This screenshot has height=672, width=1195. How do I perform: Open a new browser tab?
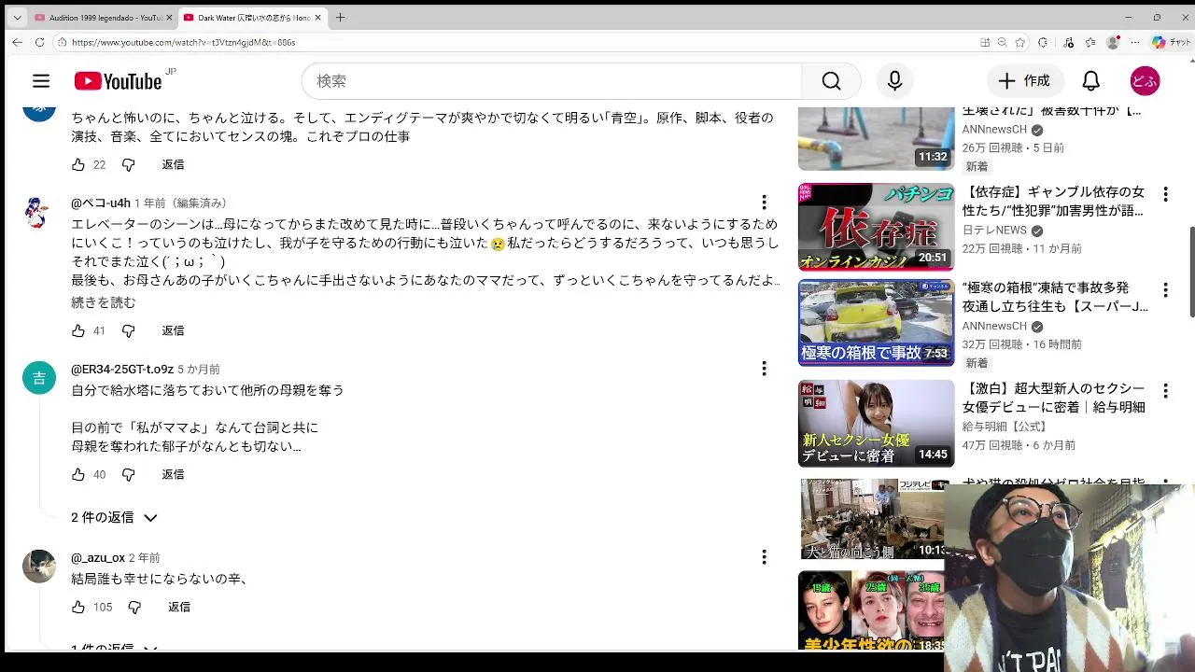click(340, 18)
